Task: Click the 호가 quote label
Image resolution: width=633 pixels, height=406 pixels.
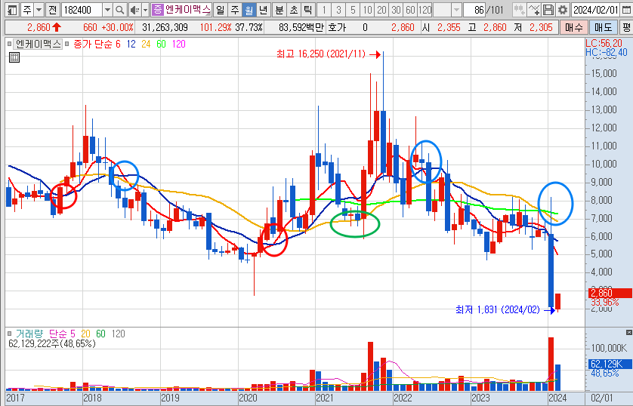Action: [337, 27]
